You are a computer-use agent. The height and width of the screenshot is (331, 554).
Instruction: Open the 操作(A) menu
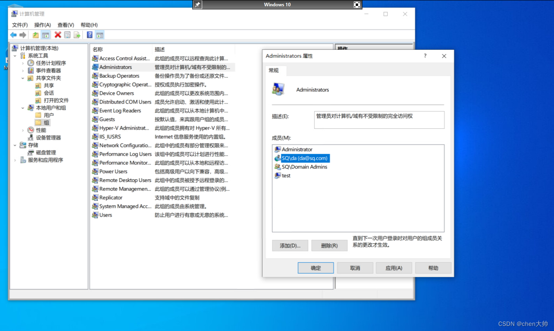pyautogui.click(x=43, y=25)
